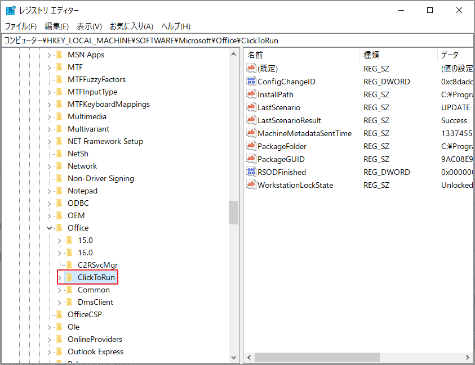Expand the 15.0 subkey
This screenshot has height=365, width=475.
click(59, 241)
